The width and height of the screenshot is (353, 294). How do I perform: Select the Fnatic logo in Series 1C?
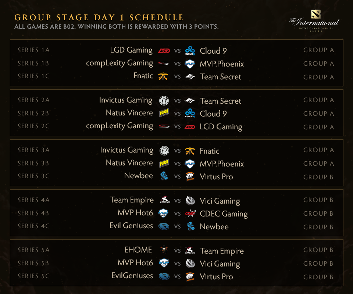164,76
